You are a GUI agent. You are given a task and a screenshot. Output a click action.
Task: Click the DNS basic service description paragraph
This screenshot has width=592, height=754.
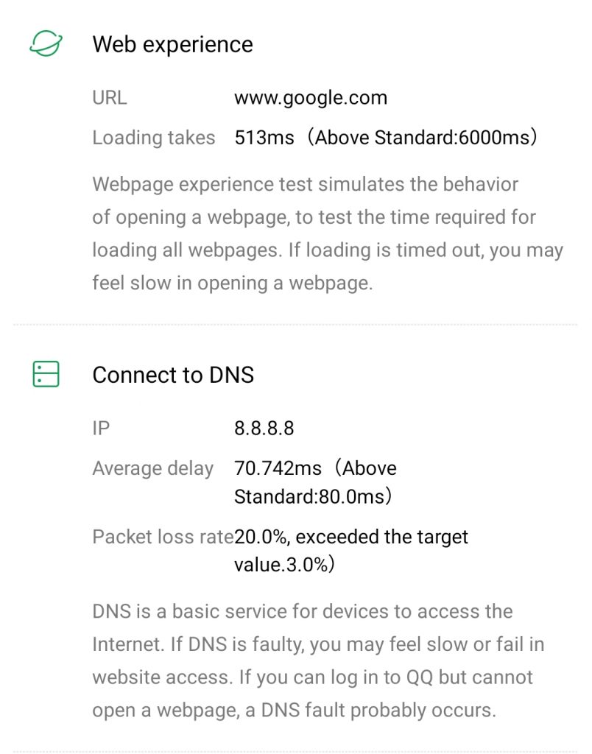coord(318,660)
